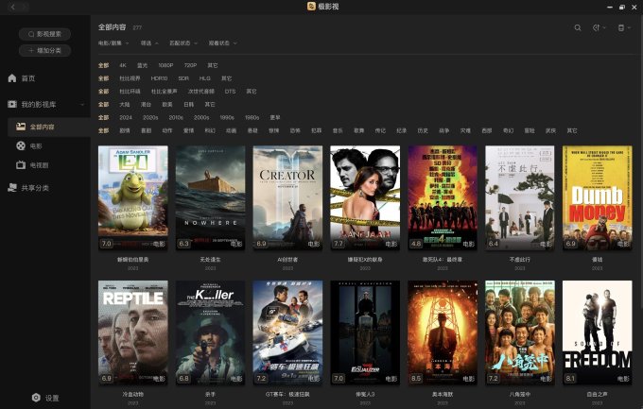Click the folder icon beside 全部内容
This screenshot has width=643, height=409.
21,127
